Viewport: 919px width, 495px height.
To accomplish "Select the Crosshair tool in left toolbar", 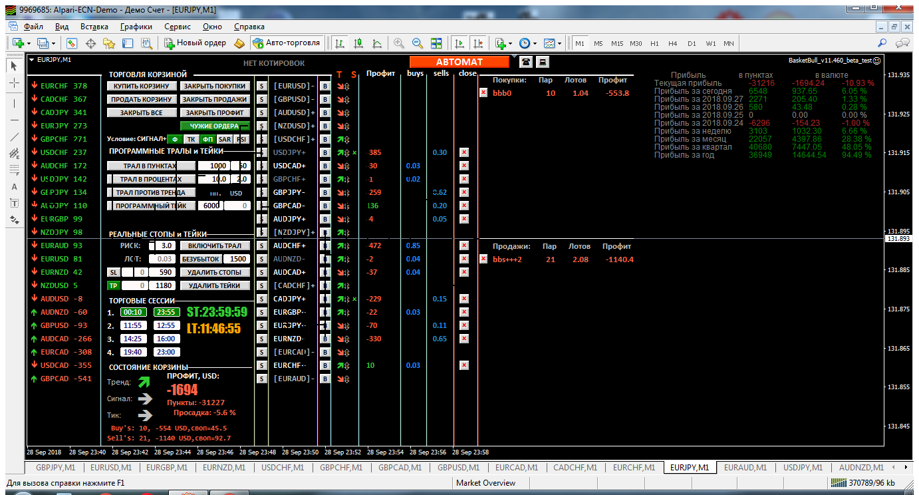I will coord(15,83).
